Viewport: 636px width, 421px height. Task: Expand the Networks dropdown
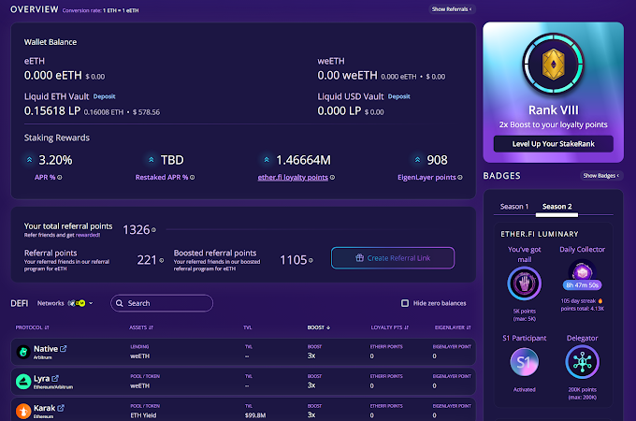point(65,303)
